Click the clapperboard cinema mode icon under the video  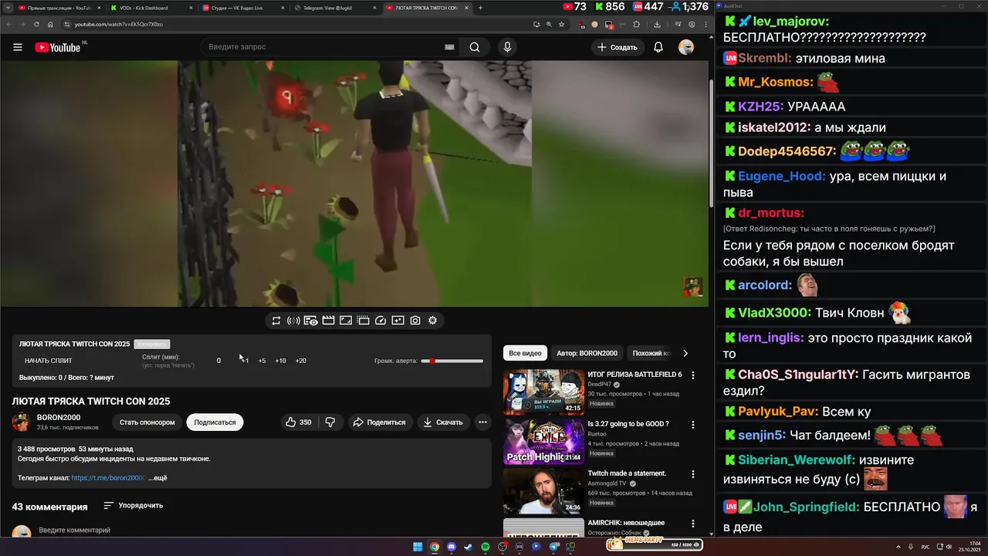coord(328,320)
